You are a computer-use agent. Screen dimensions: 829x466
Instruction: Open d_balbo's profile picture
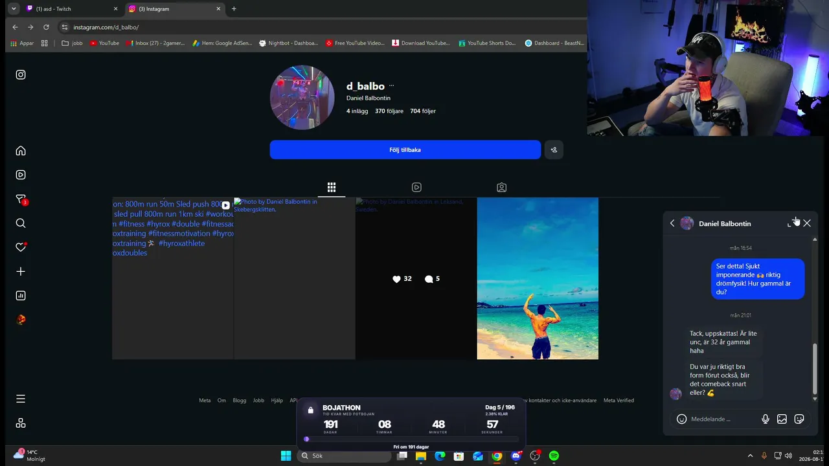point(302,98)
